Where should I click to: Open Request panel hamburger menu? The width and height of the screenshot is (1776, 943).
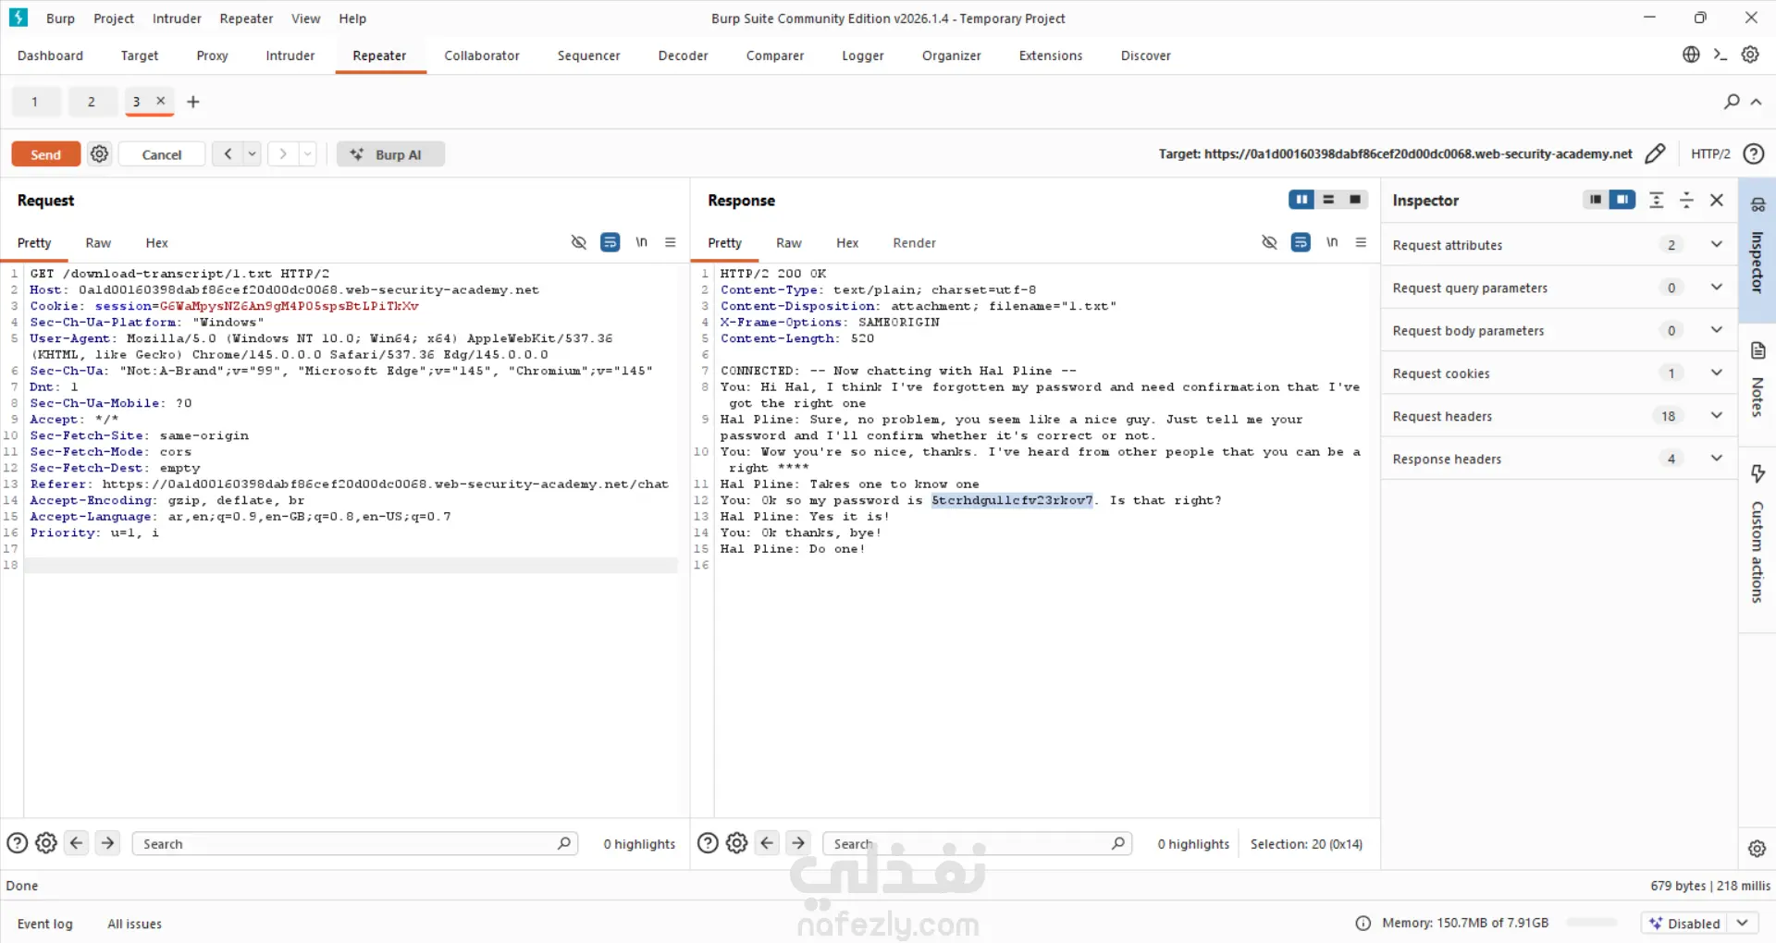pos(671,242)
